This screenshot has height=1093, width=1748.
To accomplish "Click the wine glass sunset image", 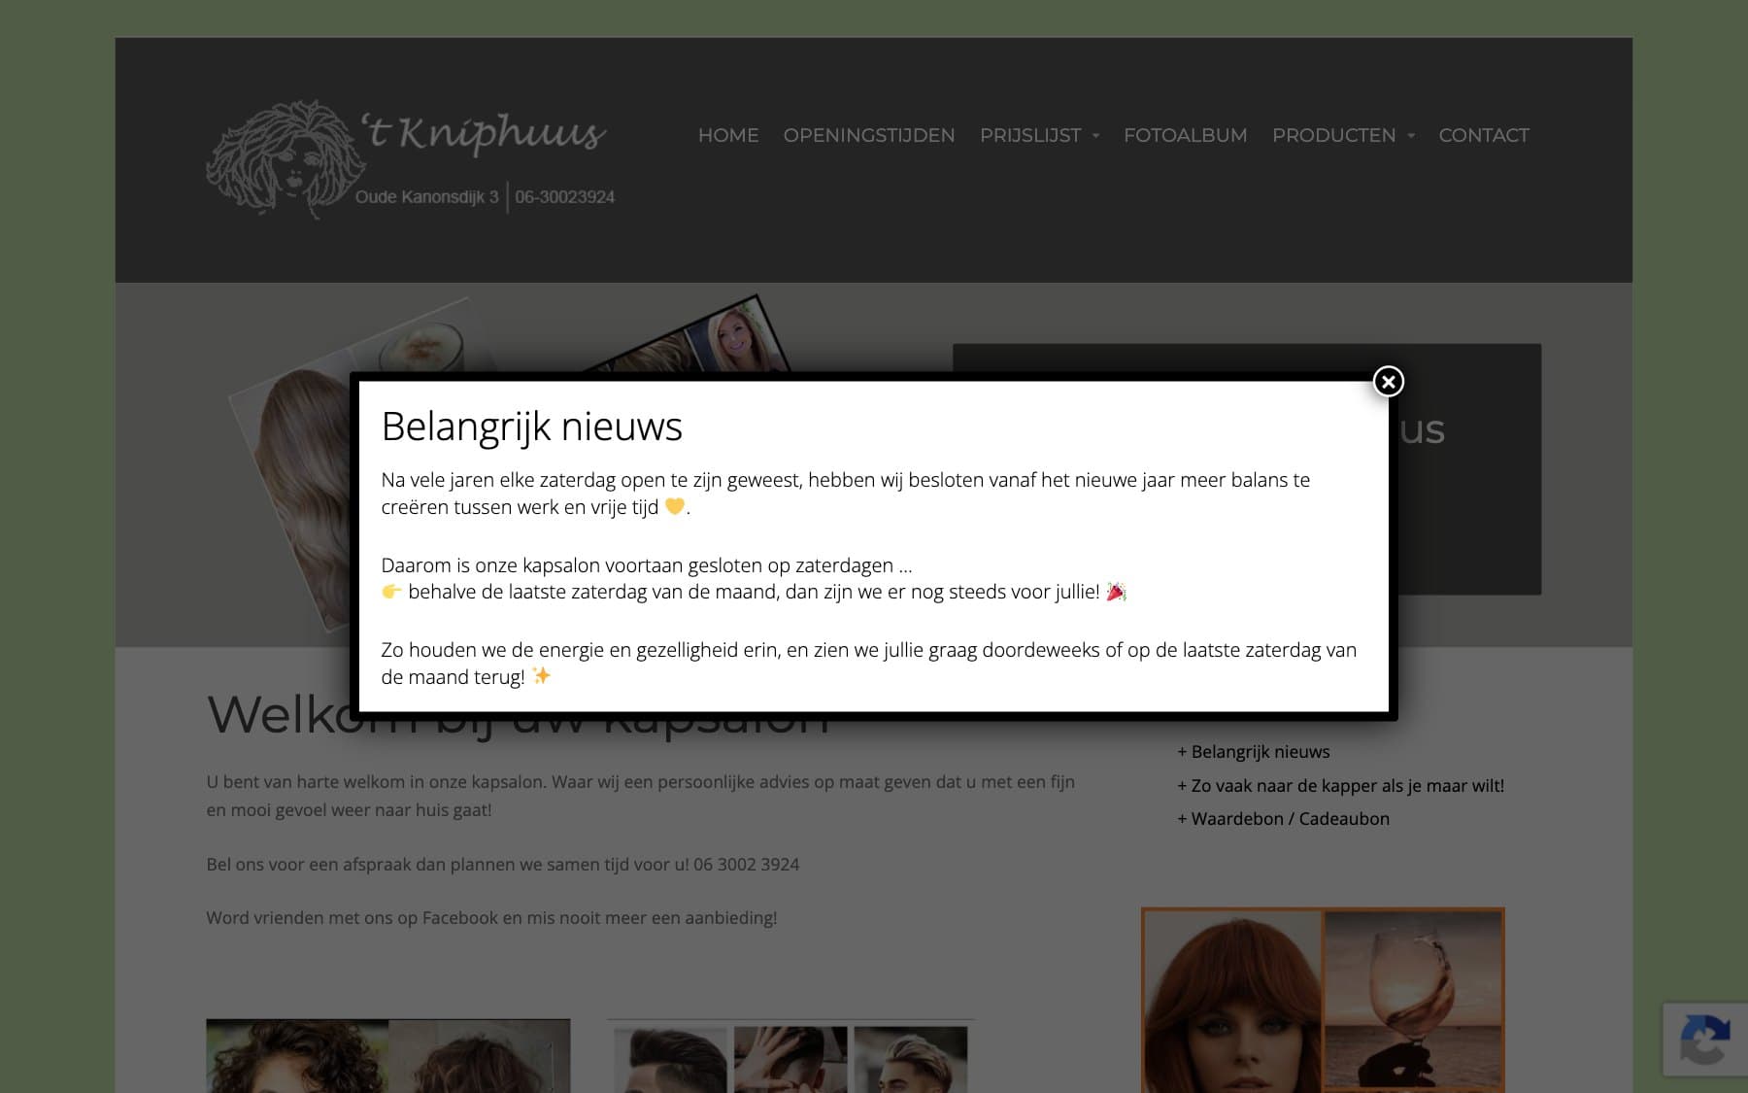I will click(1413, 1001).
